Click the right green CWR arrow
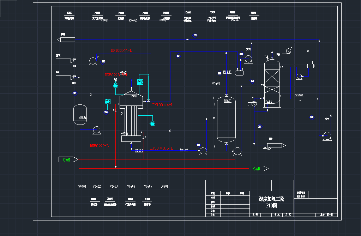The image size is (361, 236). pos(258,169)
